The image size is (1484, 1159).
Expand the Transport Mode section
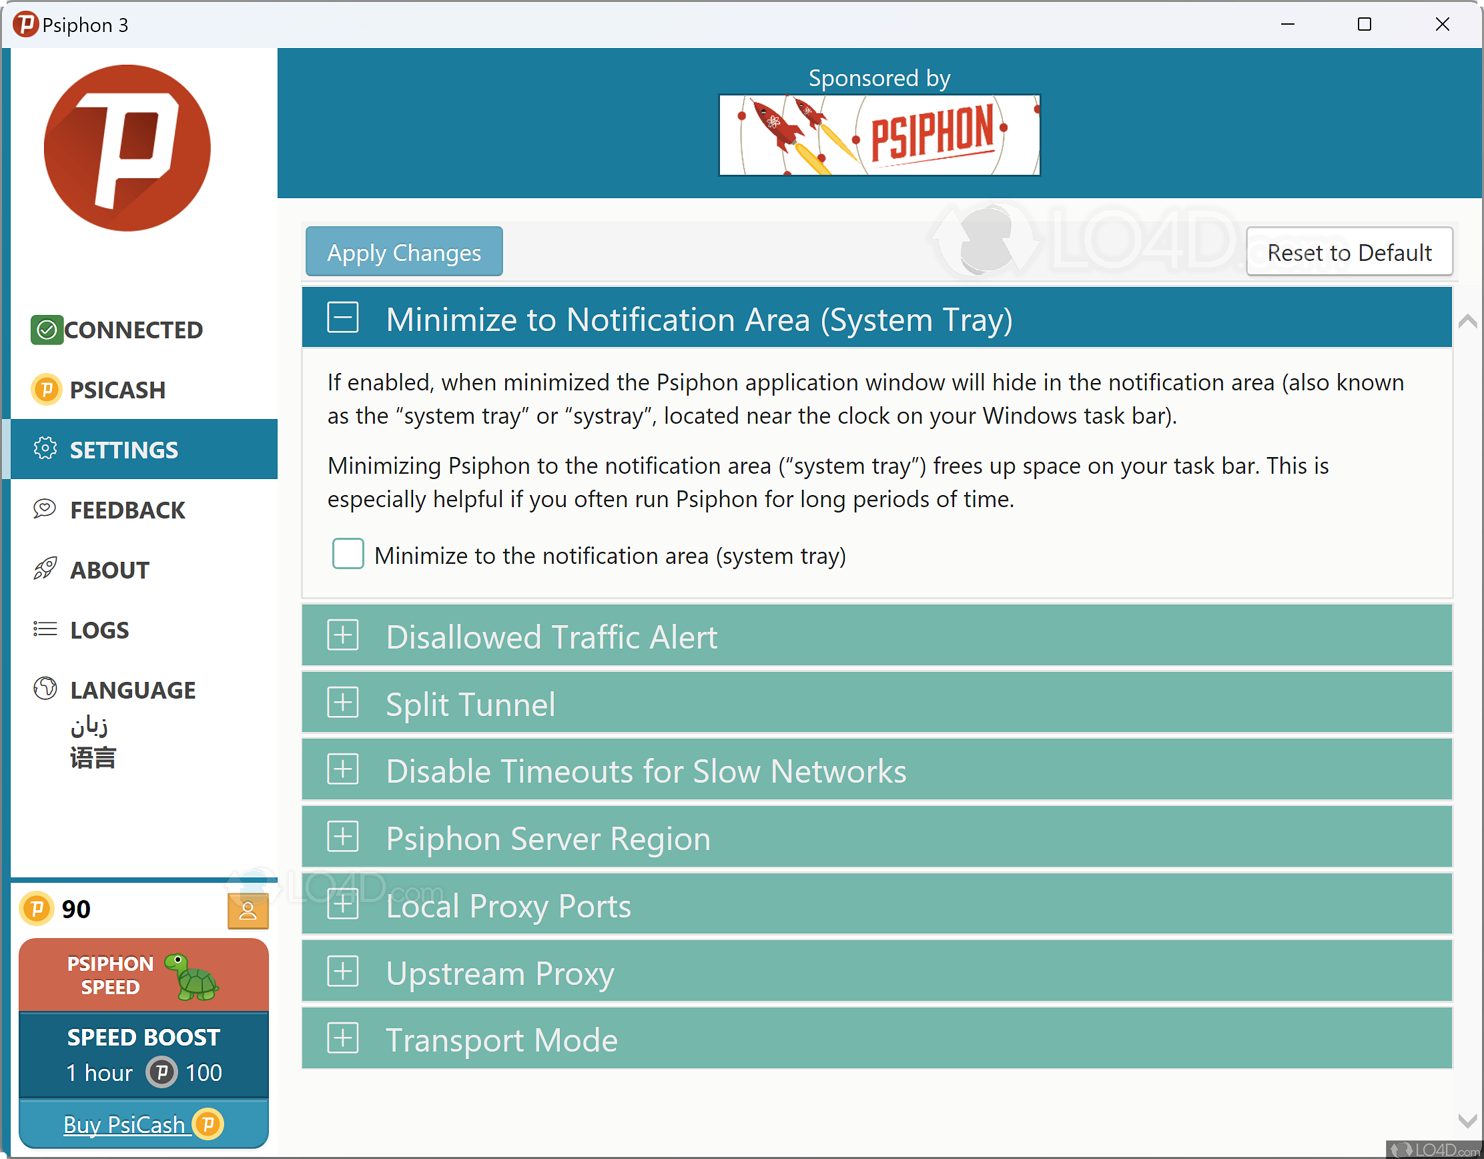[x=342, y=1039]
